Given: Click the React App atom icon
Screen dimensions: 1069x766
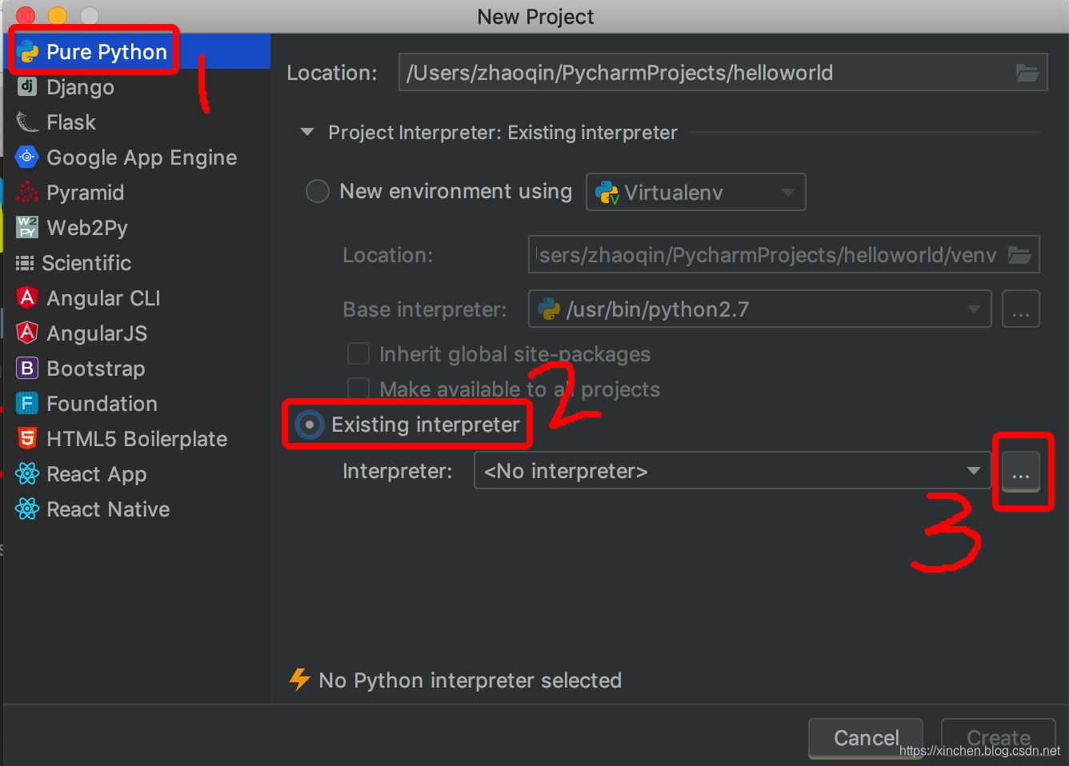Looking at the screenshot, I should tap(27, 473).
